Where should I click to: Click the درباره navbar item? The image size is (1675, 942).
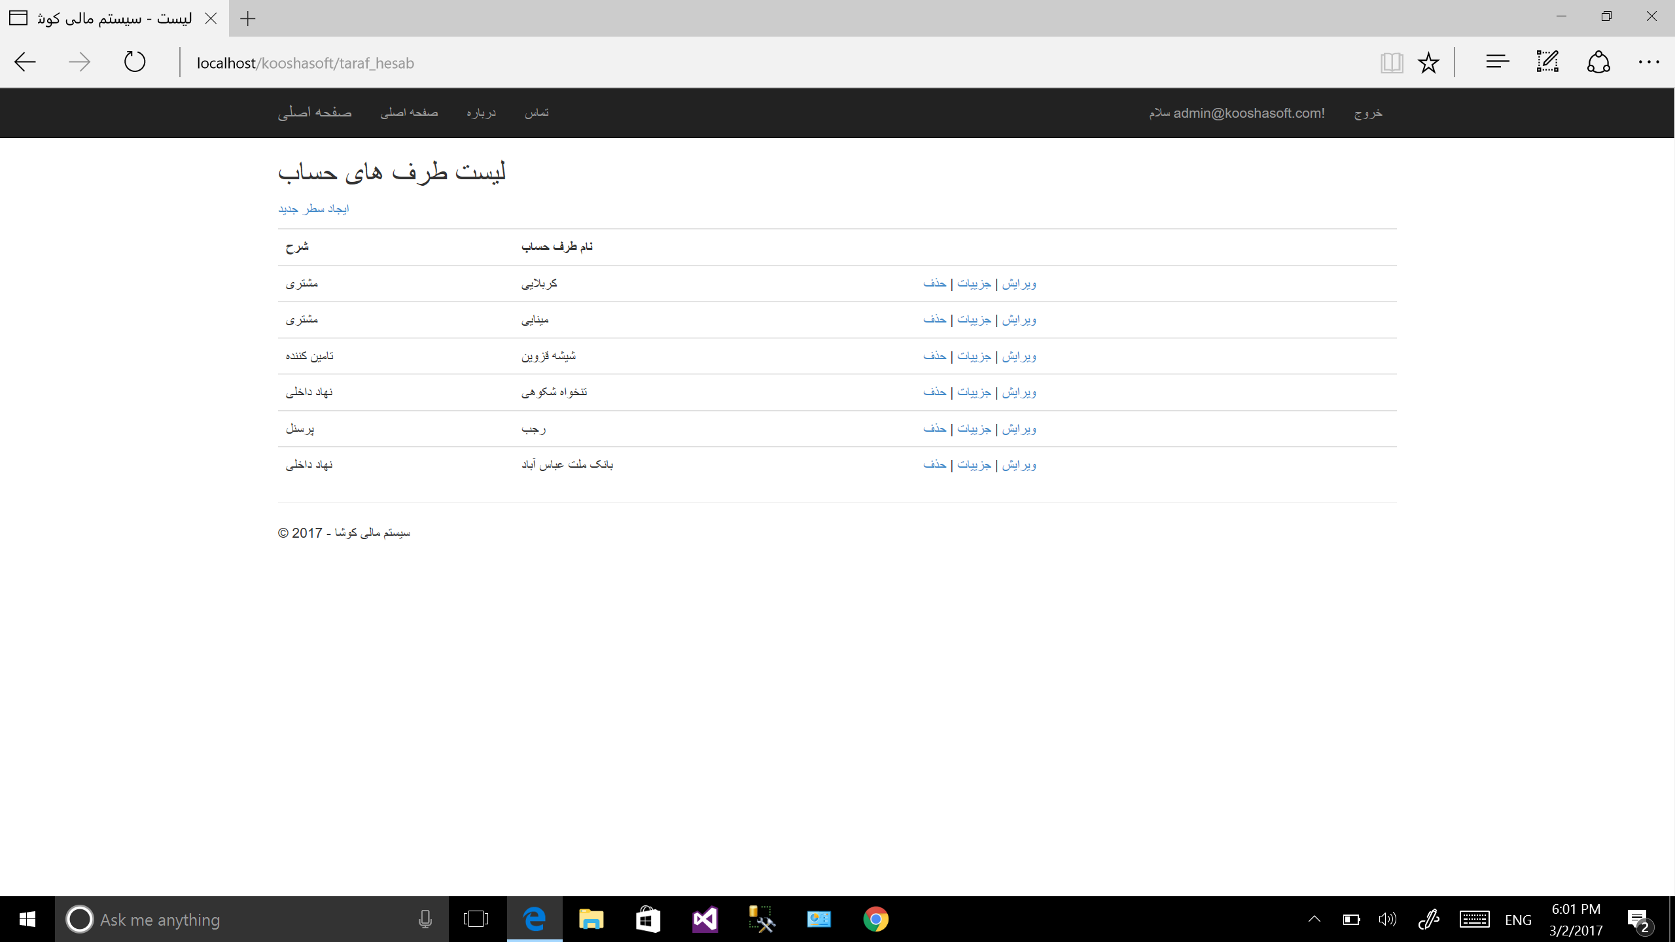481,113
